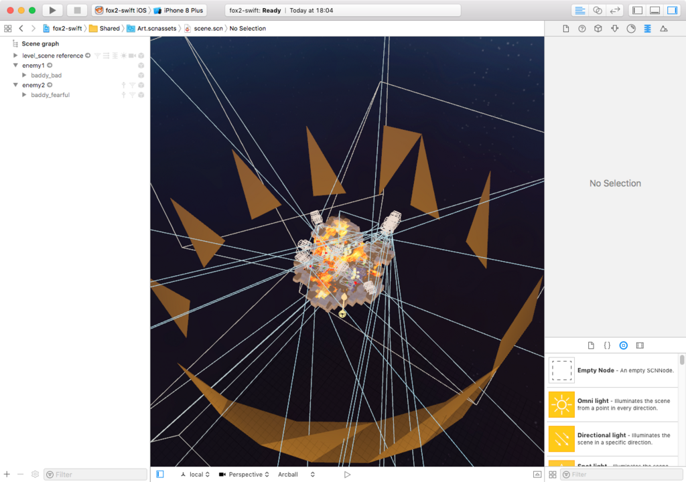Expand baddy_fearful node

pos(24,95)
